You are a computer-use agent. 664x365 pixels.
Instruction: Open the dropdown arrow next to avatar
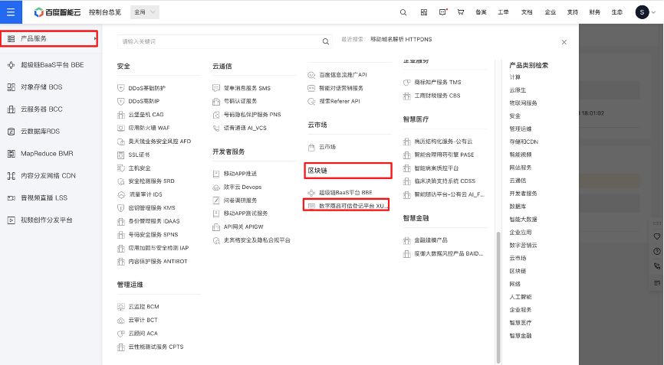click(x=653, y=13)
